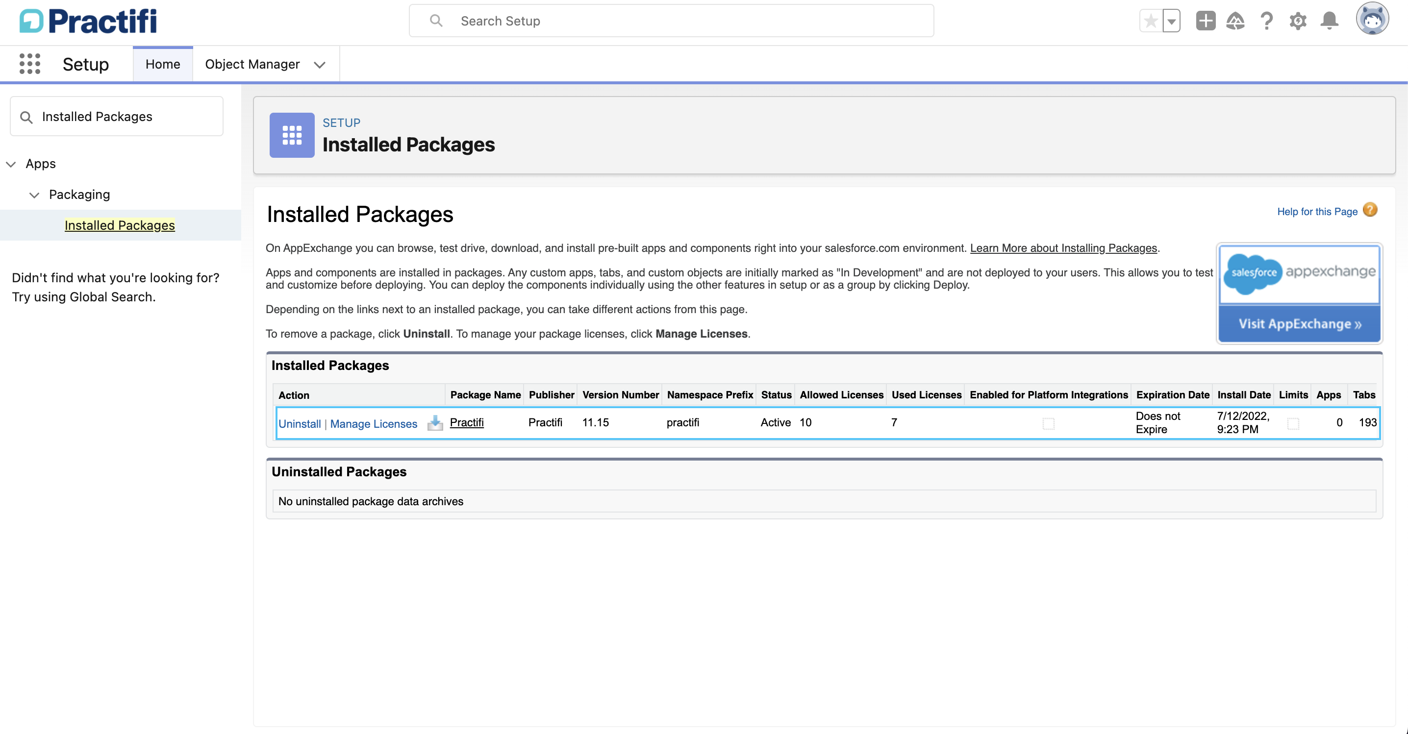Click Manage Licenses for Practifi package
The image size is (1408, 734).
click(x=373, y=424)
